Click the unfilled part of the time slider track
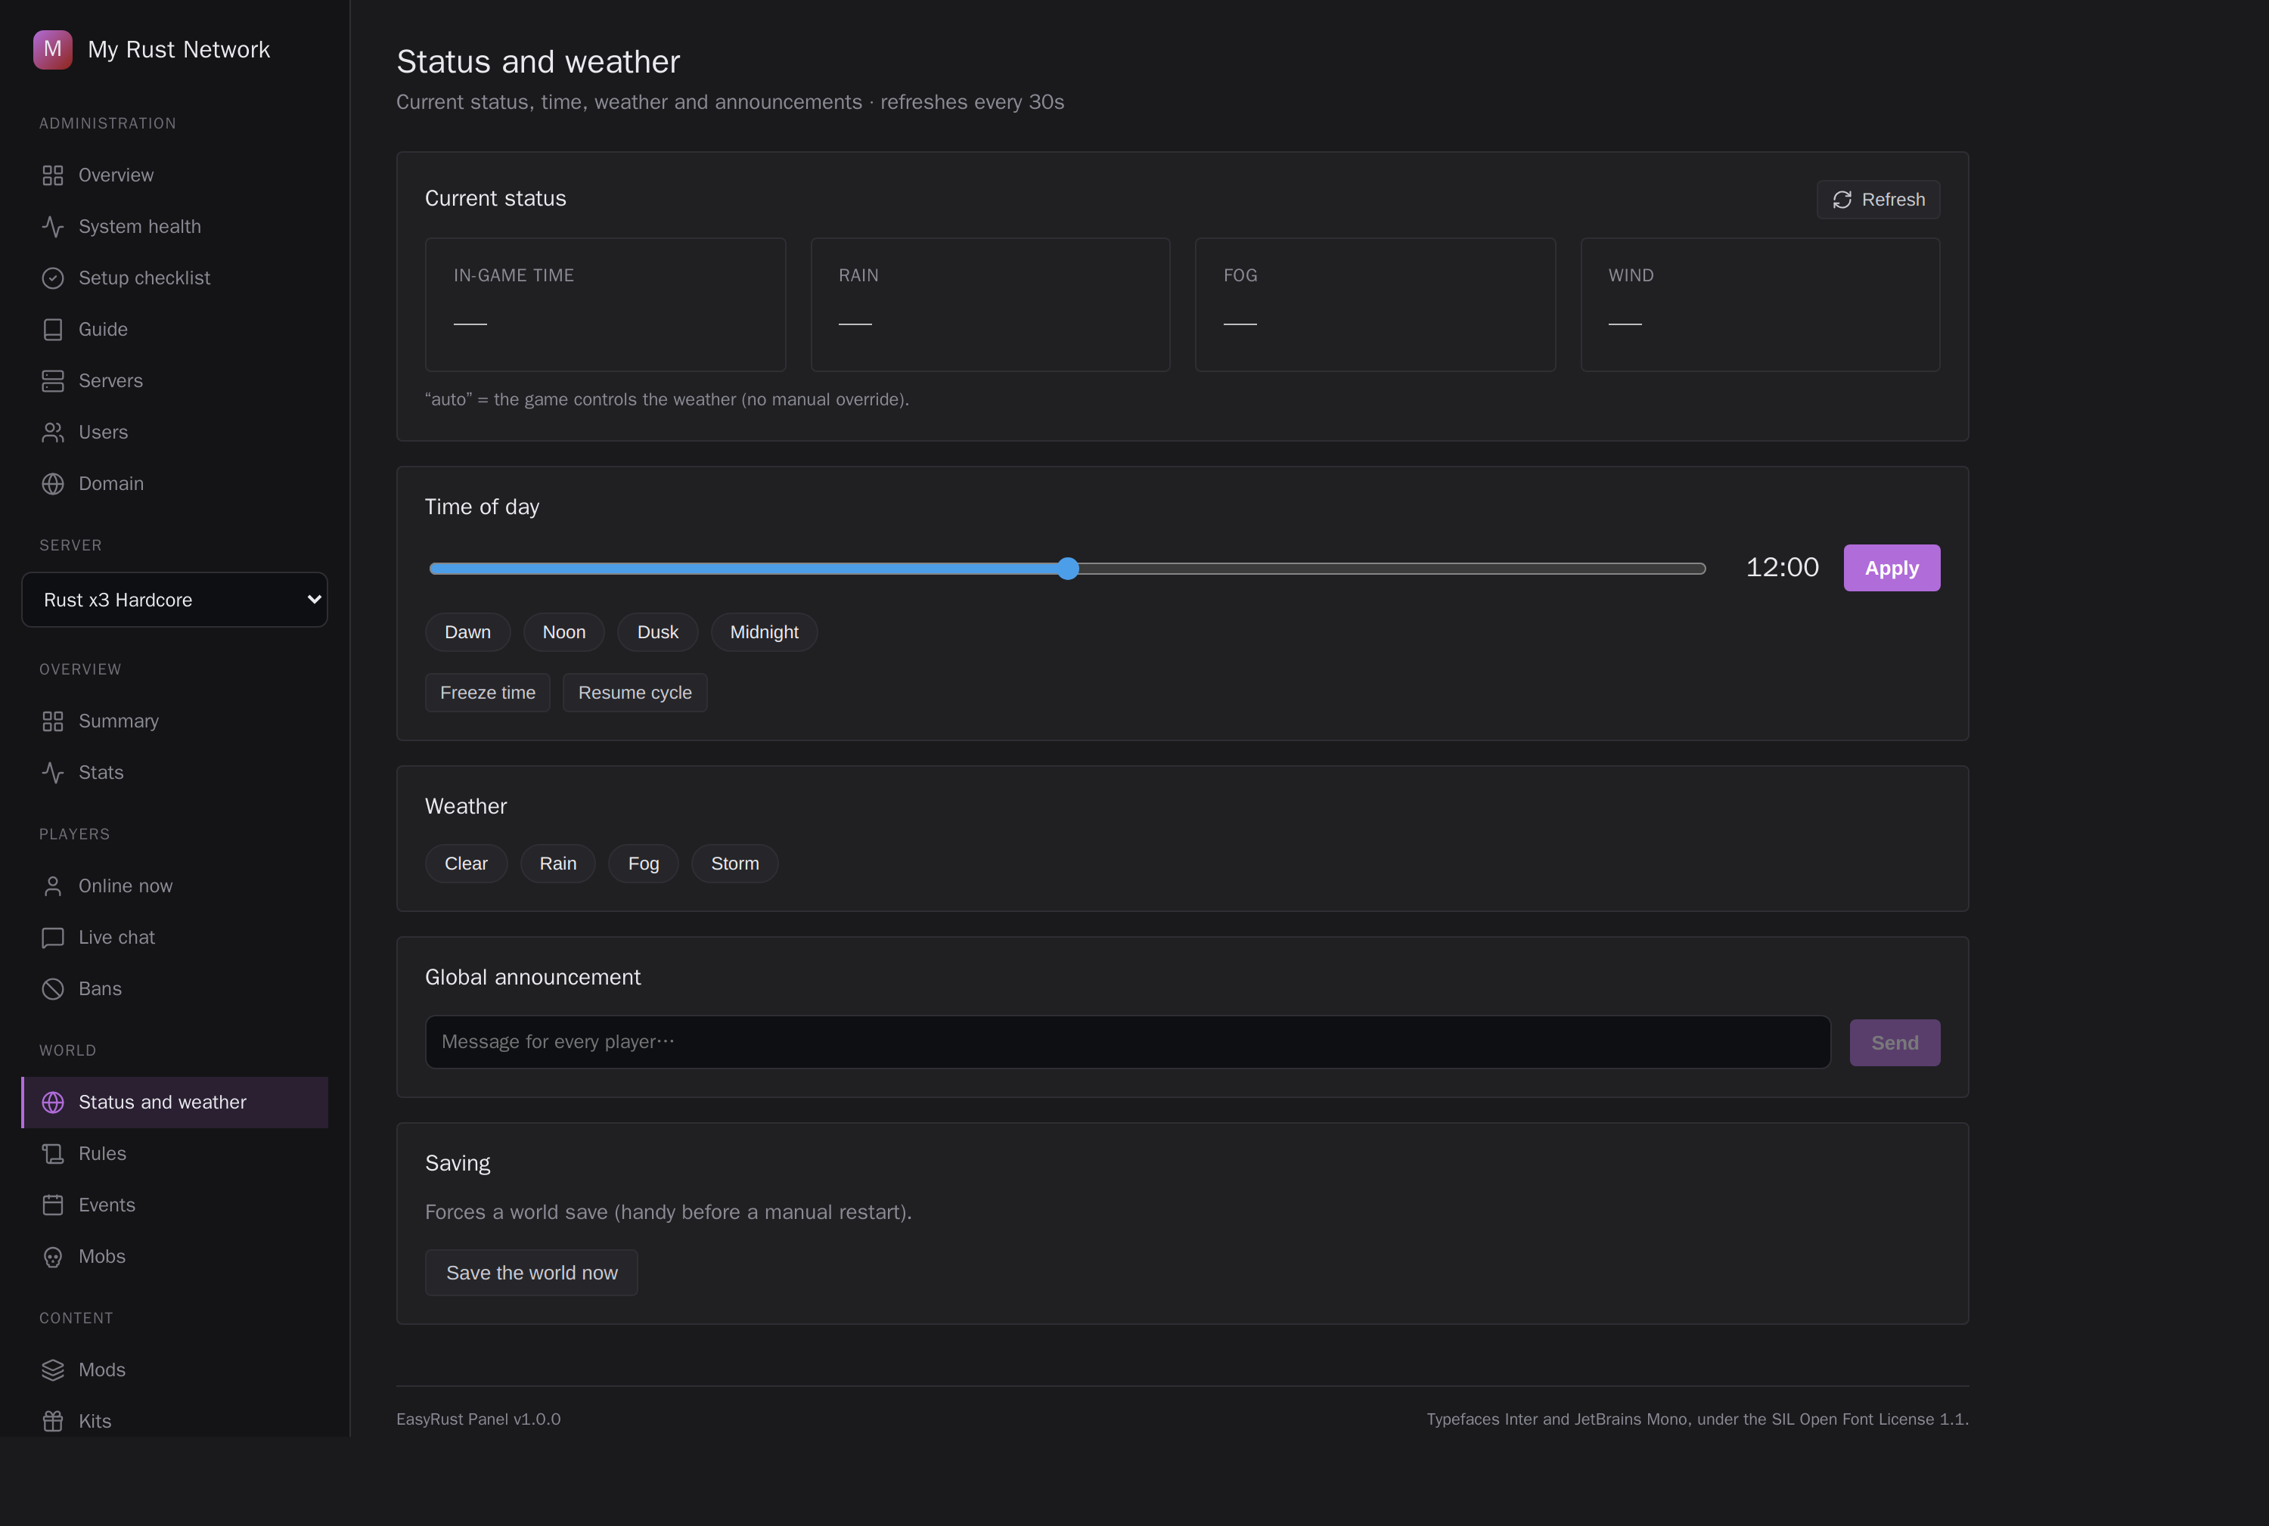2269x1526 pixels. [x=1392, y=569]
